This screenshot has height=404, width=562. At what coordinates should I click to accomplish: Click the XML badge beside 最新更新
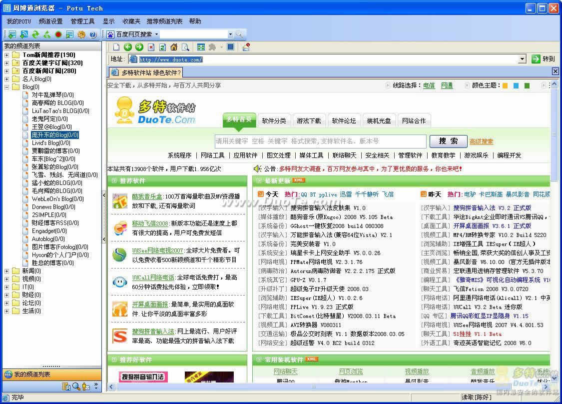tap(298, 180)
